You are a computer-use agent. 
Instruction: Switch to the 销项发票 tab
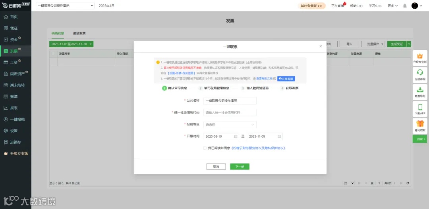(x=58, y=33)
